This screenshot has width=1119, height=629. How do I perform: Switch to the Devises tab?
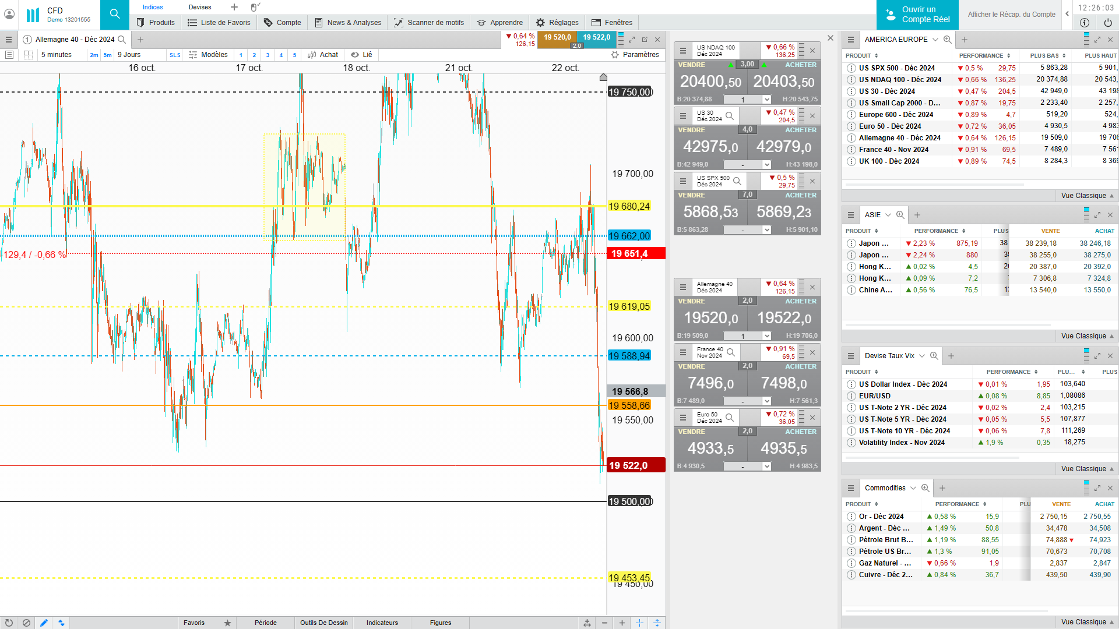(199, 7)
